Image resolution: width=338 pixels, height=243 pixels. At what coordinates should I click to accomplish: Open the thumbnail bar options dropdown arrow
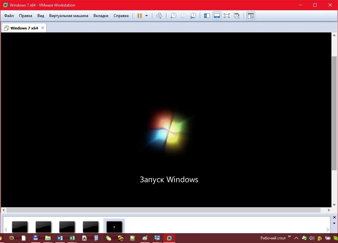(334, 223)
